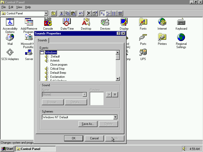Open the Internet settings icon
The image size is (203, 152).
(x=162, y=22)
